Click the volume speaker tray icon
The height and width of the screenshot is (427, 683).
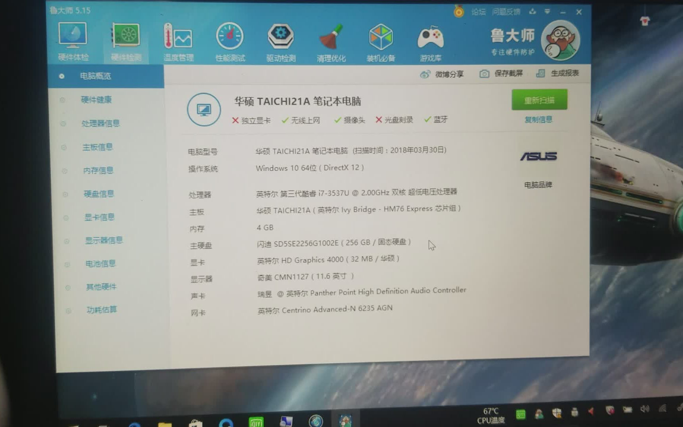(x=645, y=409)
